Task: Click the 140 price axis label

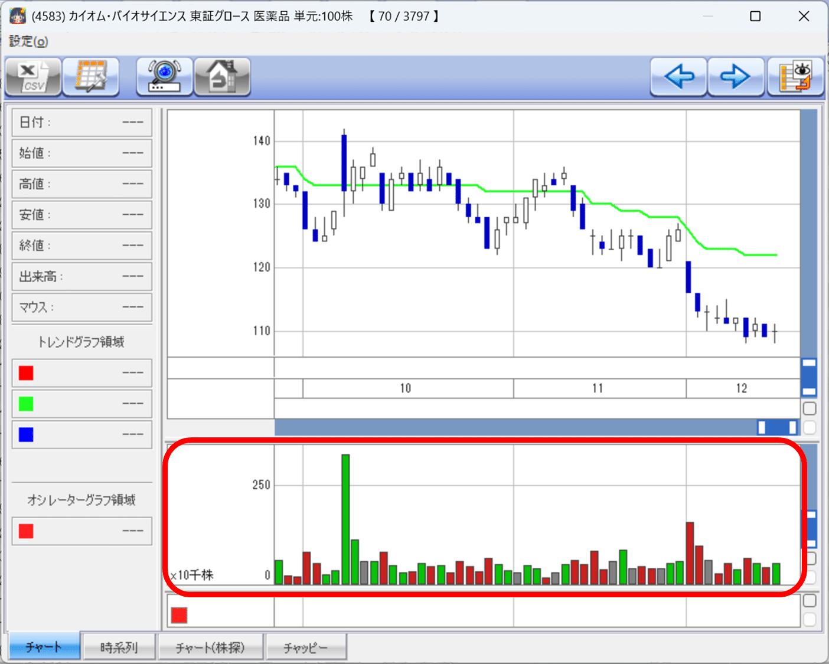Action: pos(262,140)
